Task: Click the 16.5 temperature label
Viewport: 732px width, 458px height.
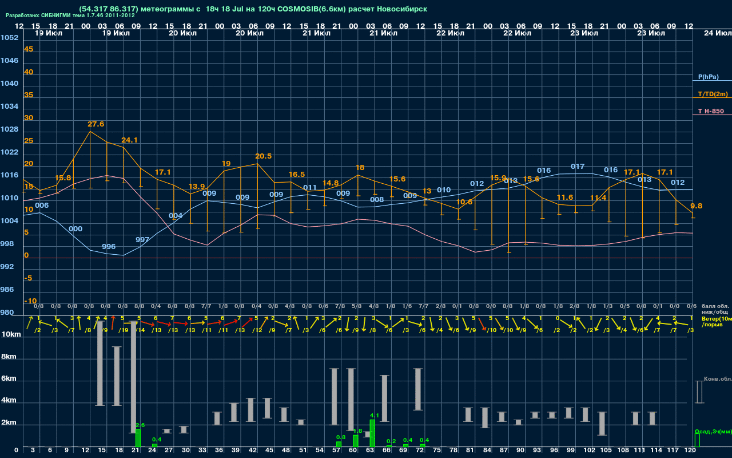Action: tap(297, 175)
